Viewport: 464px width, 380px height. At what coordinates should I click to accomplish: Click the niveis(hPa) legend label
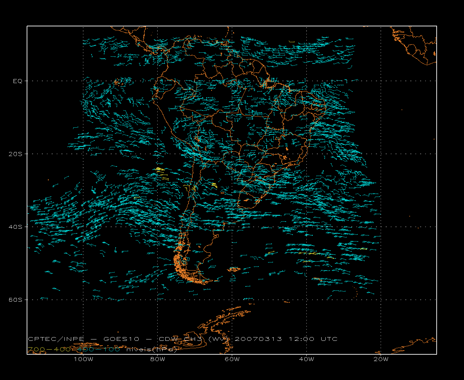click(x=152, y=349)
